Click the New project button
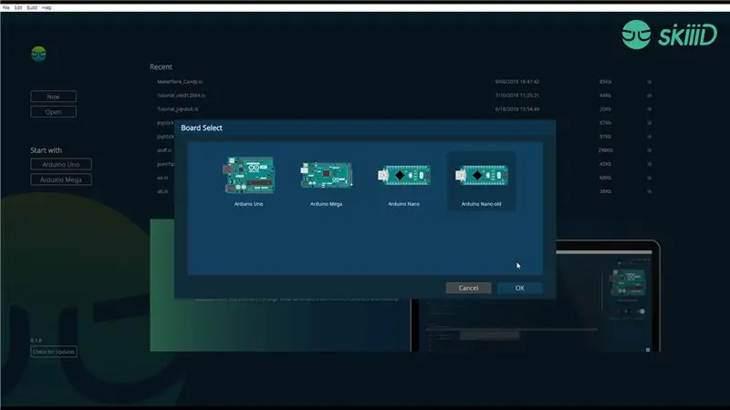This screenshot has width=730, height=410. click(x=54, y=97)
